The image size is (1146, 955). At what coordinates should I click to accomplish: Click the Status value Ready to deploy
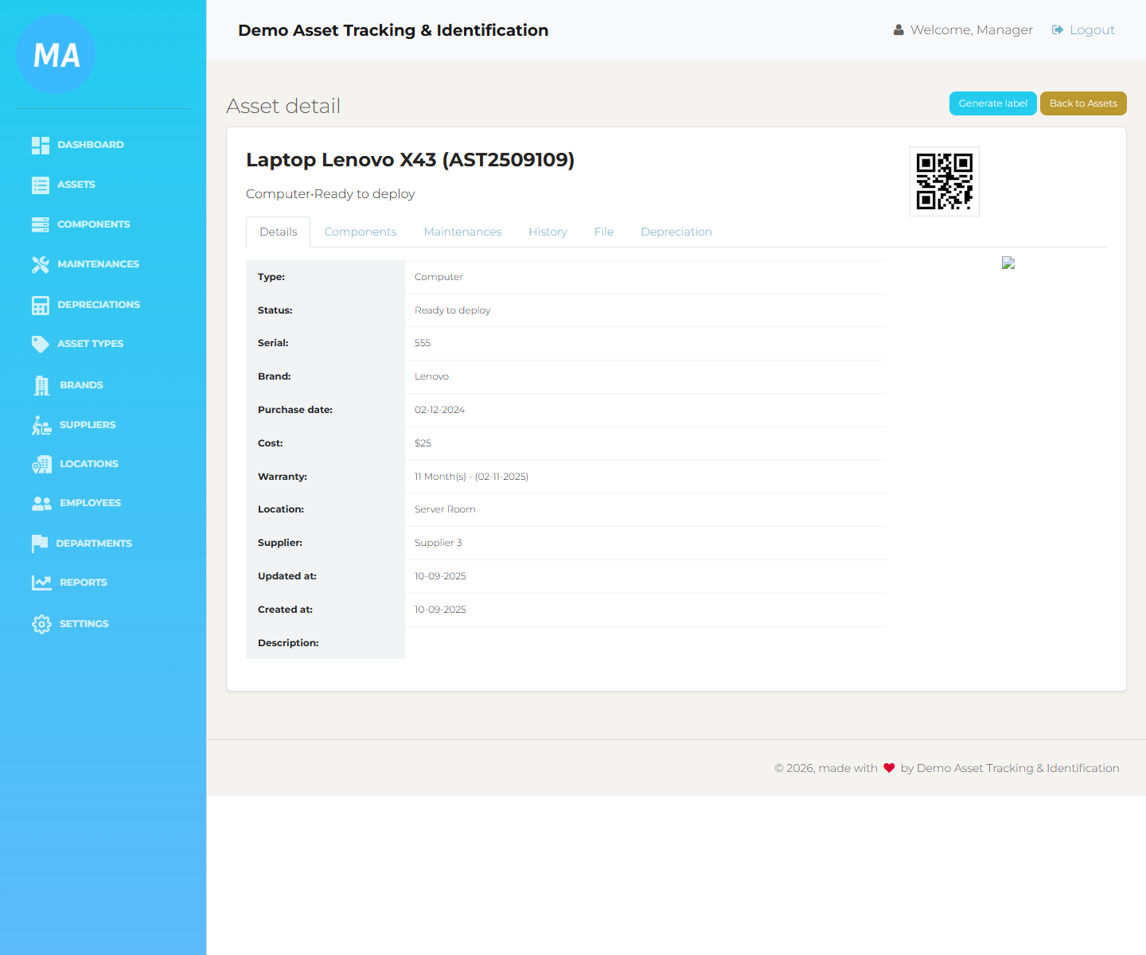[x=453, y=310]
